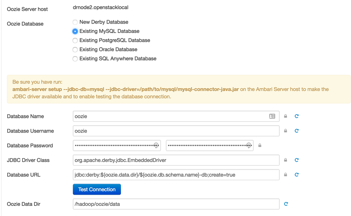Click undo icon for Database URL
This screenshot has height=216, width=351.
coord(297,175)
